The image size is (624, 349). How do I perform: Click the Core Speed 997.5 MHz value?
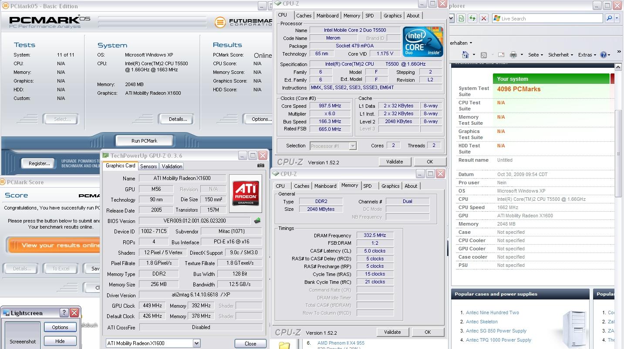330,106
